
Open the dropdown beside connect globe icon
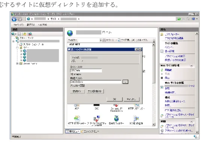tap(16, 34)
